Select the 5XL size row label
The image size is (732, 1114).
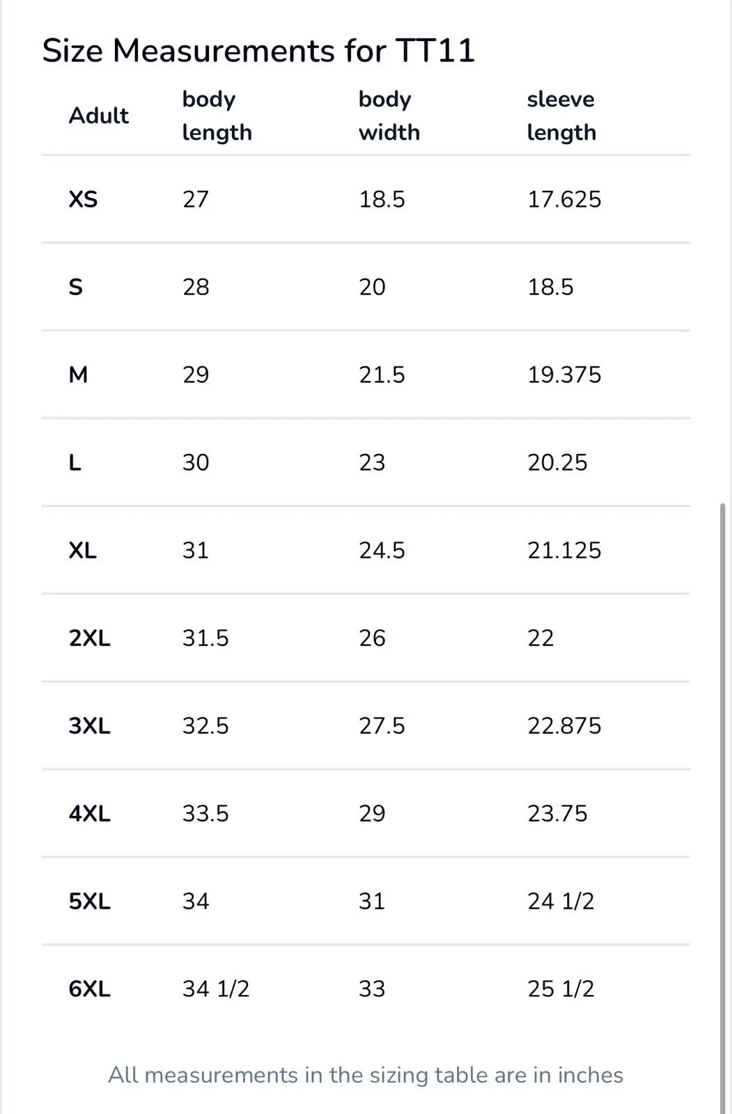point(89,902)
